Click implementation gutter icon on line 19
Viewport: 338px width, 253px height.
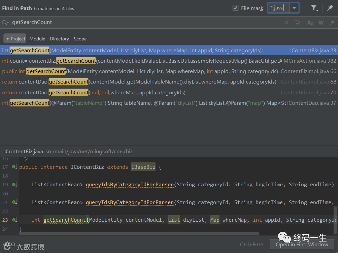point(14,184)
